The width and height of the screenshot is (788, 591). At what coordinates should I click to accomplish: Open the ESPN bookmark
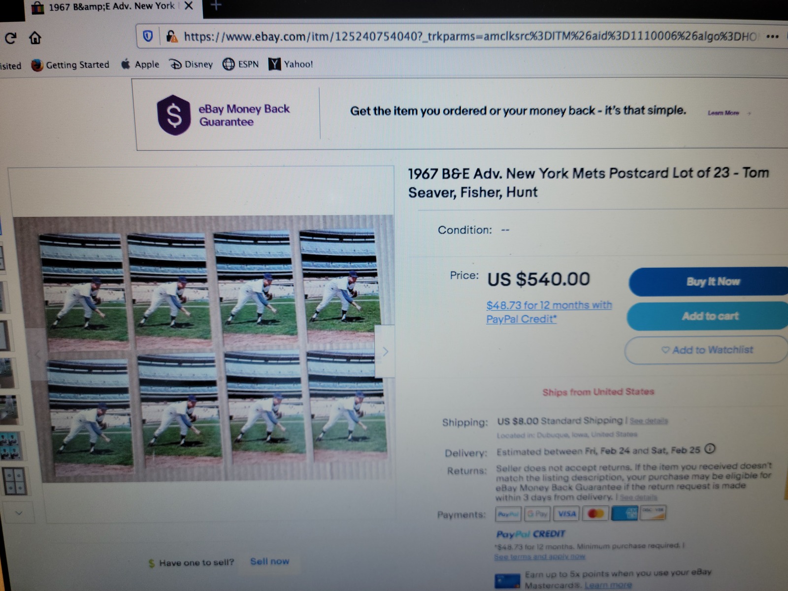(x=241, y=64)
